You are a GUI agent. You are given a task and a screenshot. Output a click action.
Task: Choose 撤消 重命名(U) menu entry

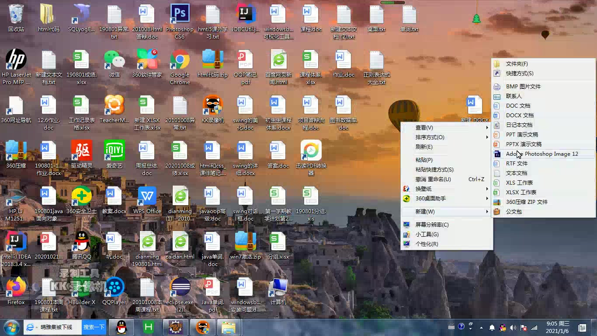447,179
